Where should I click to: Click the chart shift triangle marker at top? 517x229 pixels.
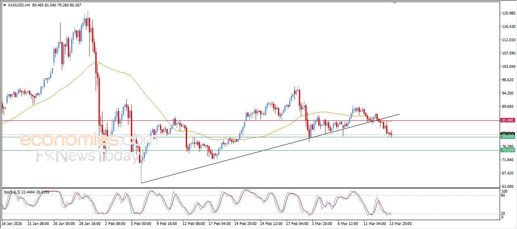[395, 3]
